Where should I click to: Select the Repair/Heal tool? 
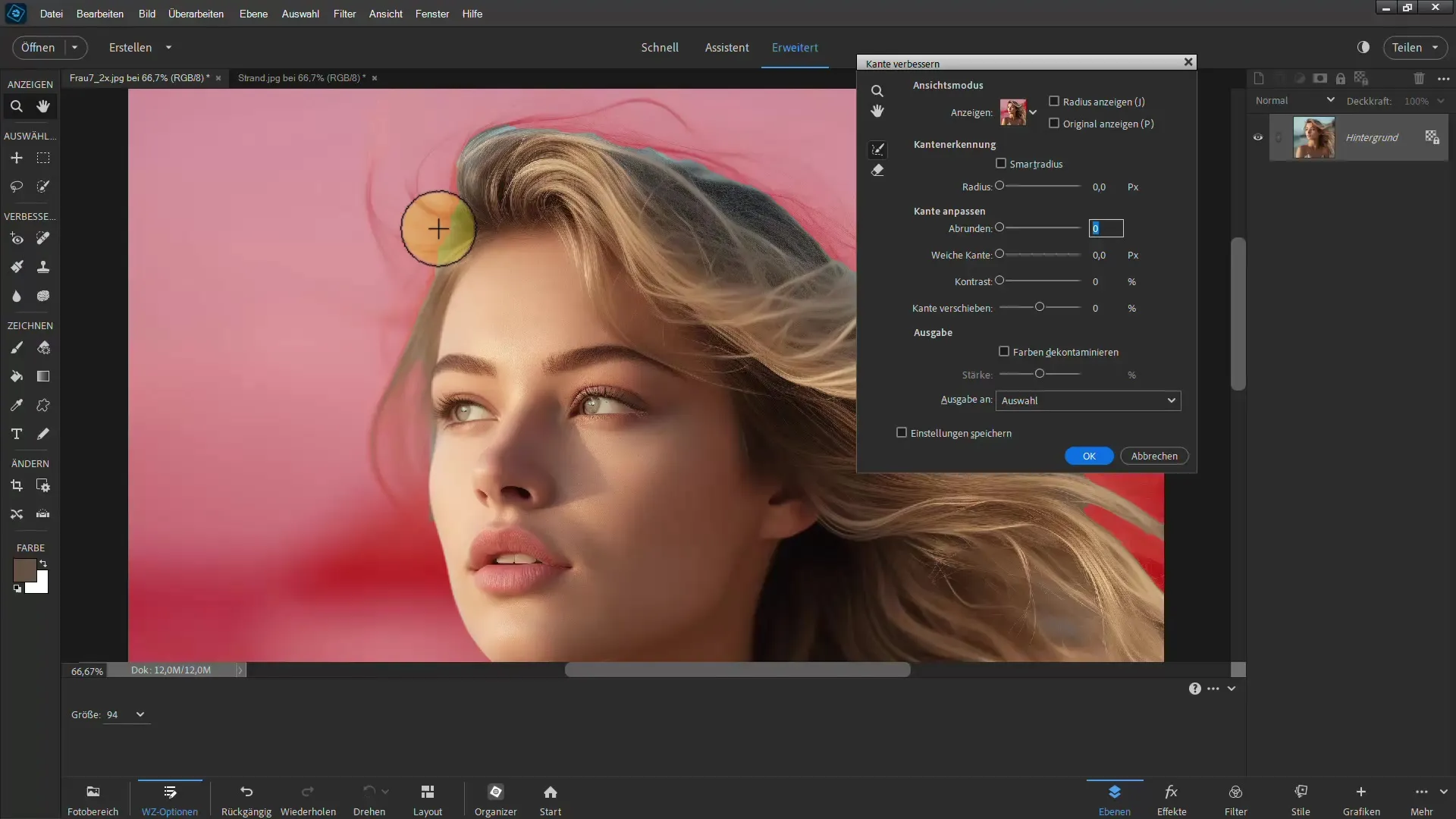43,238
